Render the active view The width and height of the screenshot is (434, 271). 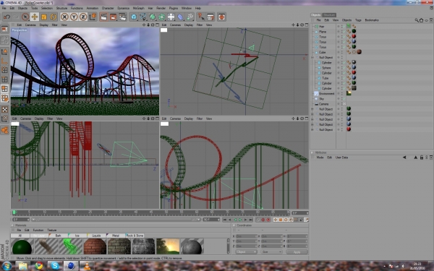tap(103, 17)
